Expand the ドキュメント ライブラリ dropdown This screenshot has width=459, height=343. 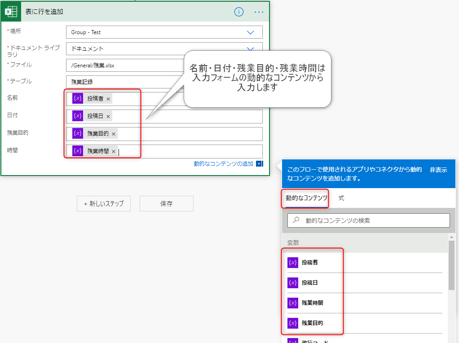(x=250, y=48)
